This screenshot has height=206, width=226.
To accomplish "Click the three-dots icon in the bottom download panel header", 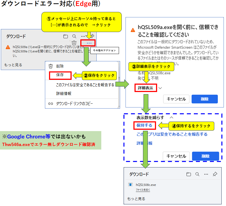I will (206, 174).
